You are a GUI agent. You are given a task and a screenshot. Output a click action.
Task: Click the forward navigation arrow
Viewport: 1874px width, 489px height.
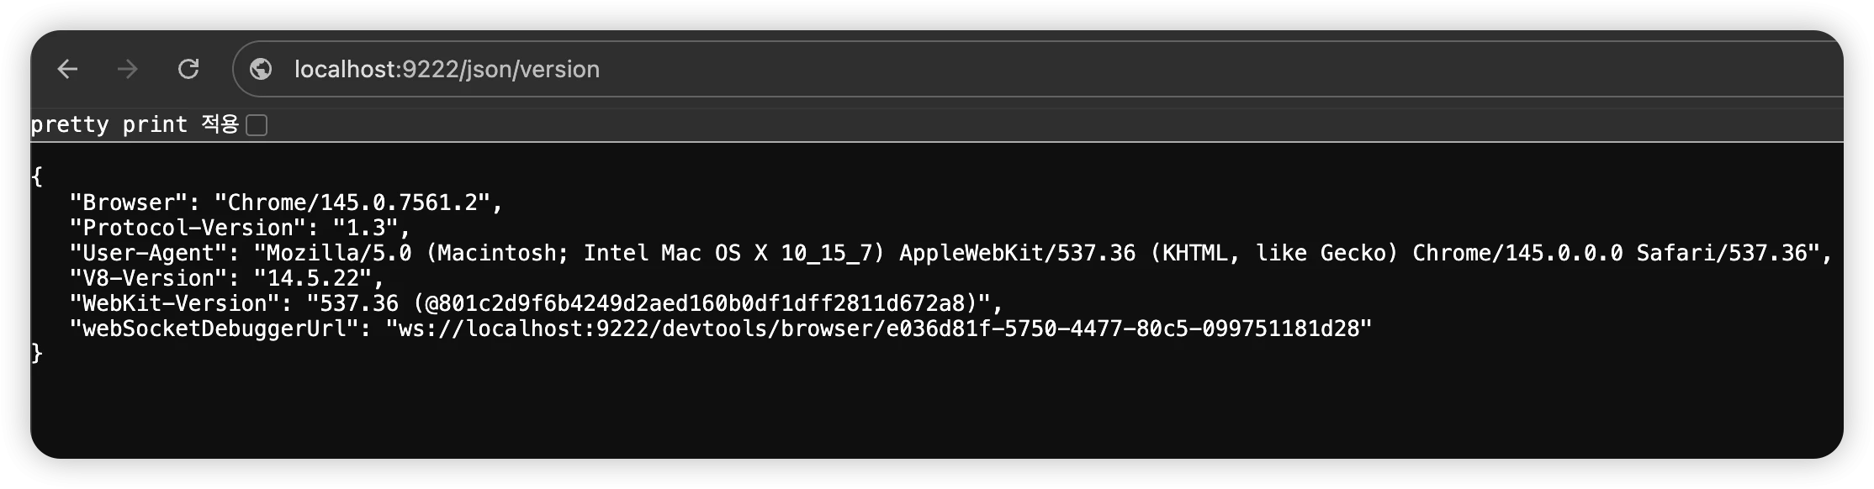[x=128, y=69]
